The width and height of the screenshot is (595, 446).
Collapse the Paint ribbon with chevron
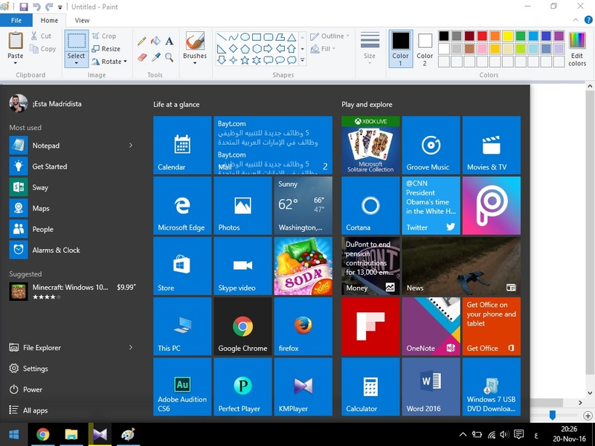(576, 20)
